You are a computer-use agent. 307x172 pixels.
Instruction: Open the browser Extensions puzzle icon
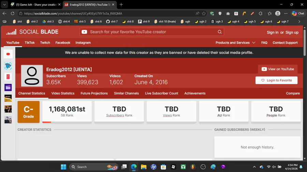pos(260,14)
